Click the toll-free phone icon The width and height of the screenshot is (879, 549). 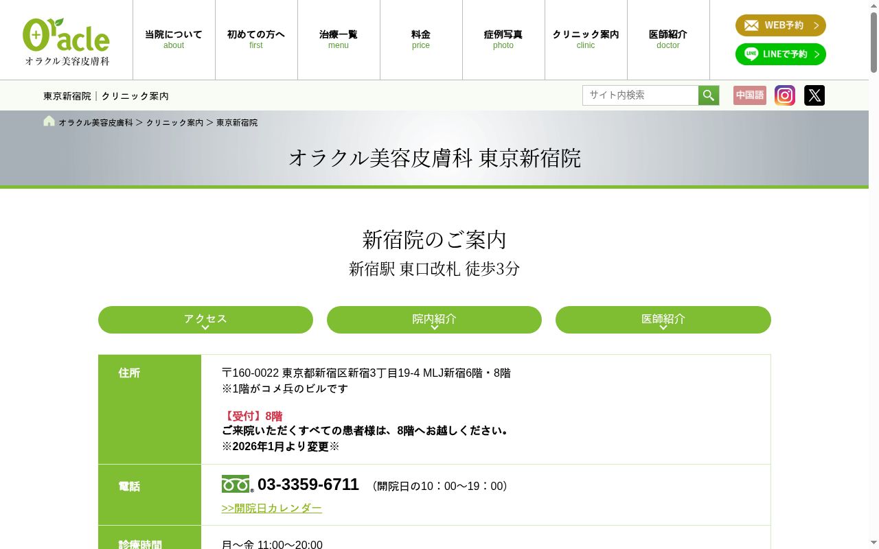tap(237, 484)
